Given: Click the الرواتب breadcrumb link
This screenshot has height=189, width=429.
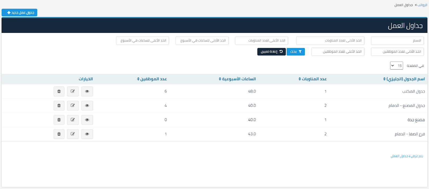Looking at the screenshot, I should pos(422,5).
